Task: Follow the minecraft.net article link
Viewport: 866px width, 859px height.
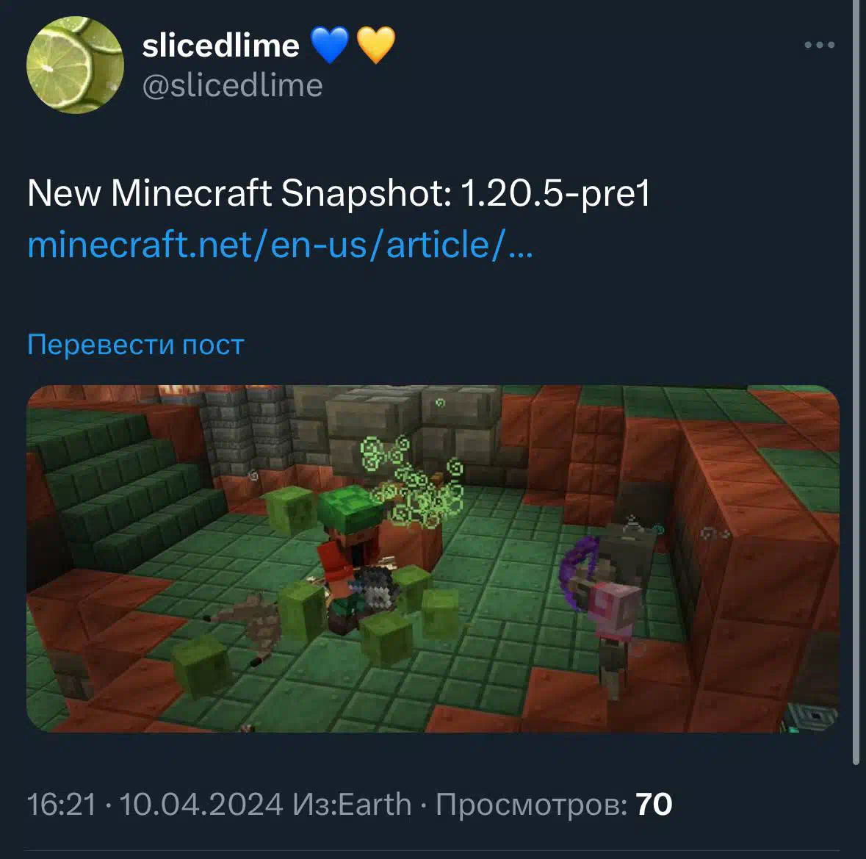Action: coord(281,244)
